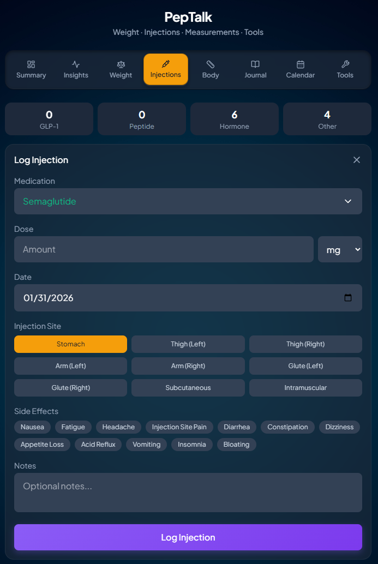The image size is (378, 564).
Task: Open the Hormone count card
Action: [x=234, y=118]
